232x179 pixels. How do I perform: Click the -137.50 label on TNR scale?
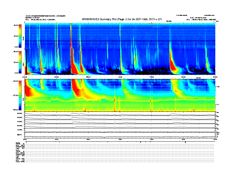(x=15, y=95)
